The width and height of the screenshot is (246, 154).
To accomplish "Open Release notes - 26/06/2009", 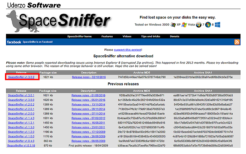I will [88, 136].
